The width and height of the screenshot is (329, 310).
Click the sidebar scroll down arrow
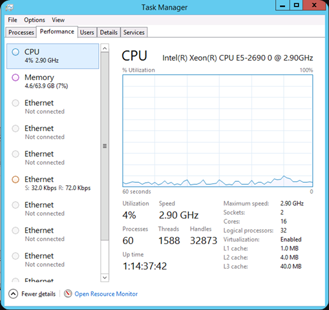[x=105, y=278]
